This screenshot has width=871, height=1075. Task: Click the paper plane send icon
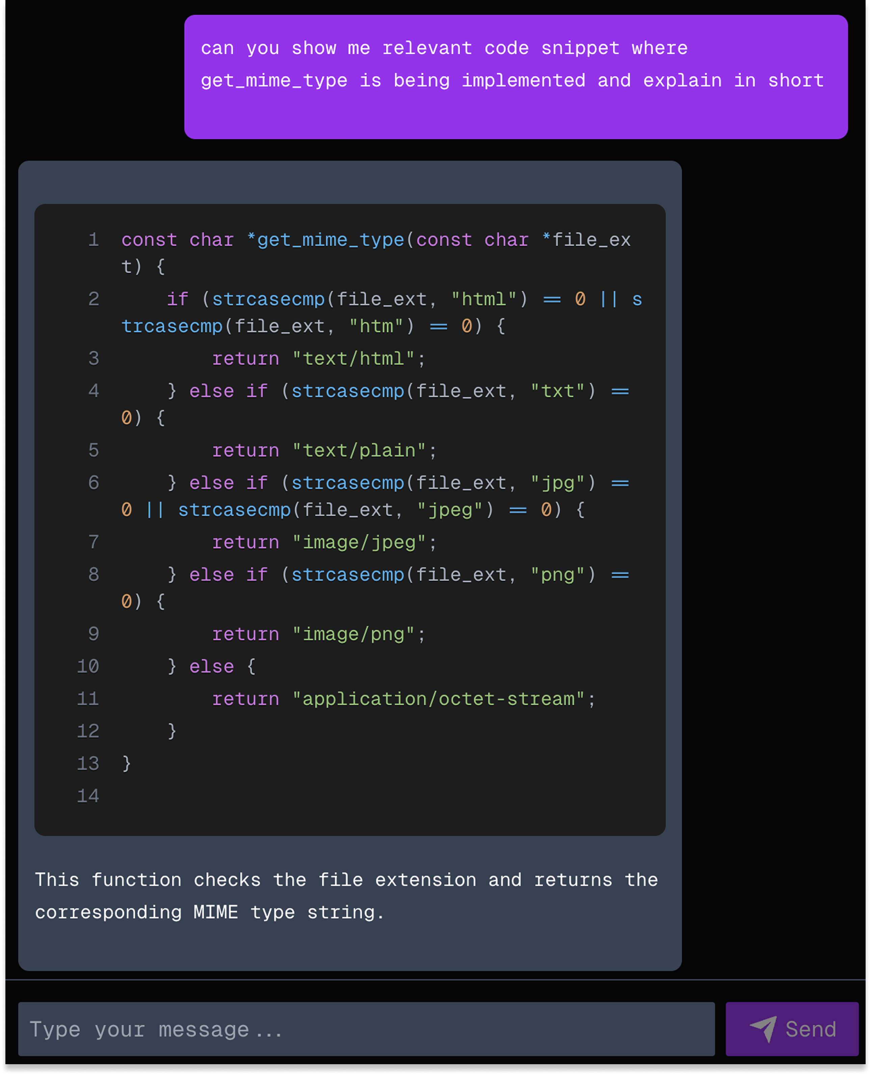[x=763, y=1029]
